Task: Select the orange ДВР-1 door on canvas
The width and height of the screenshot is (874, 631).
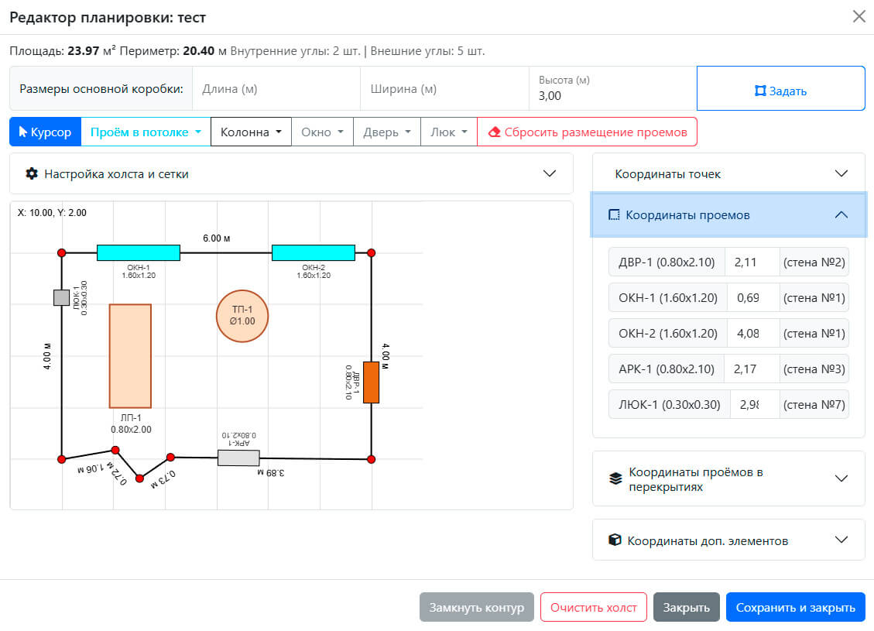Action: click(372, 382)
